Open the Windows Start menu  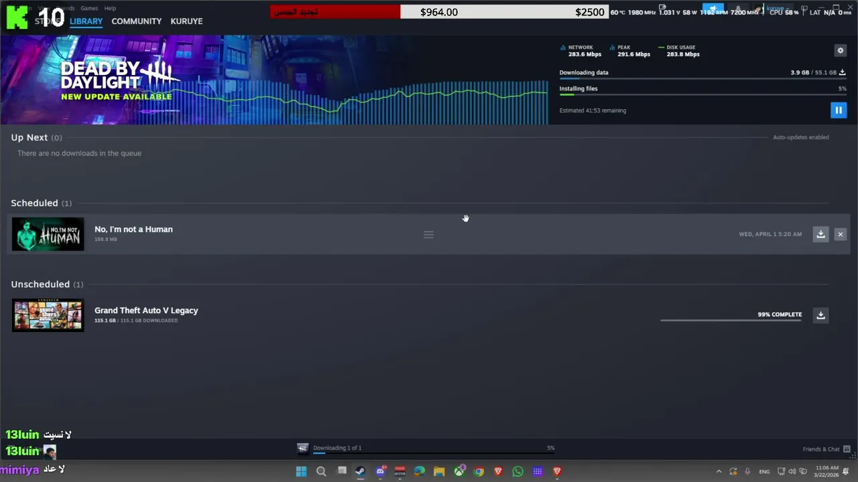tap(301, 471)
